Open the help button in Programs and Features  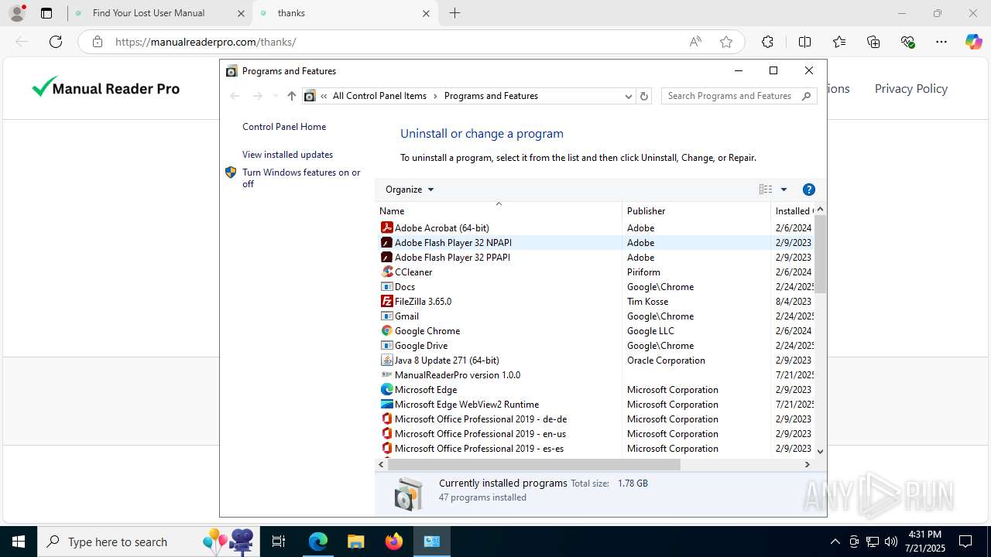coord(809,190)
